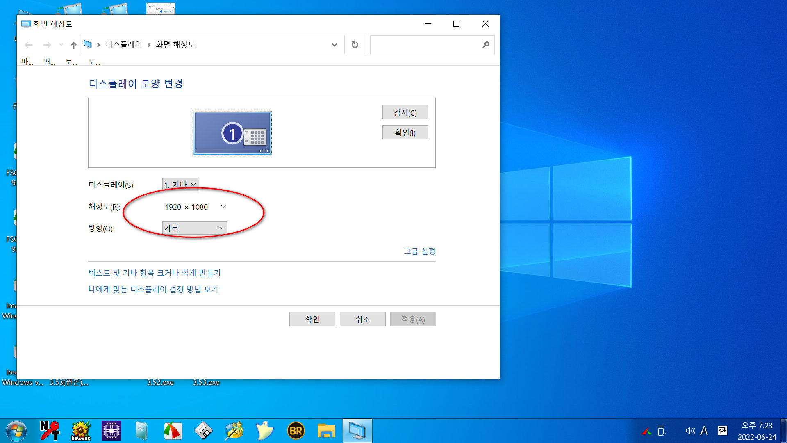
Task: Open 텍스트 및 기타 항목 크거나 작게 만들기 link
Action: (155, 273)
